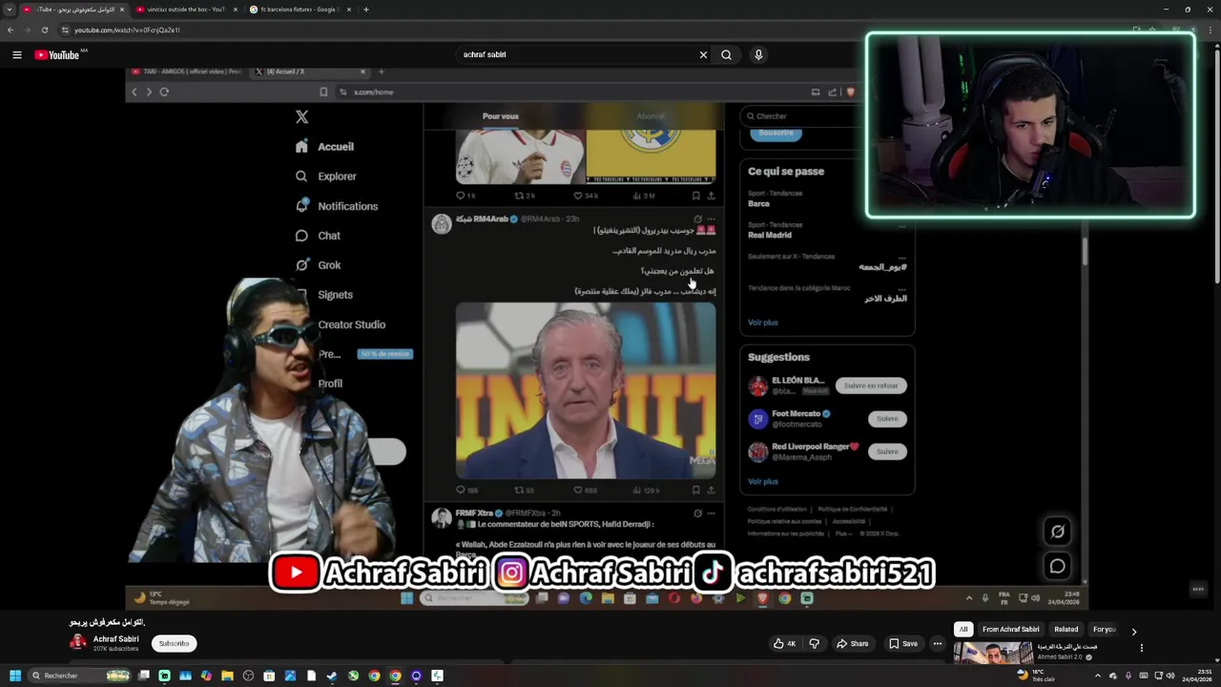
Task: Select the 'For you' filter chip
Action: (x=1104, y=630)
